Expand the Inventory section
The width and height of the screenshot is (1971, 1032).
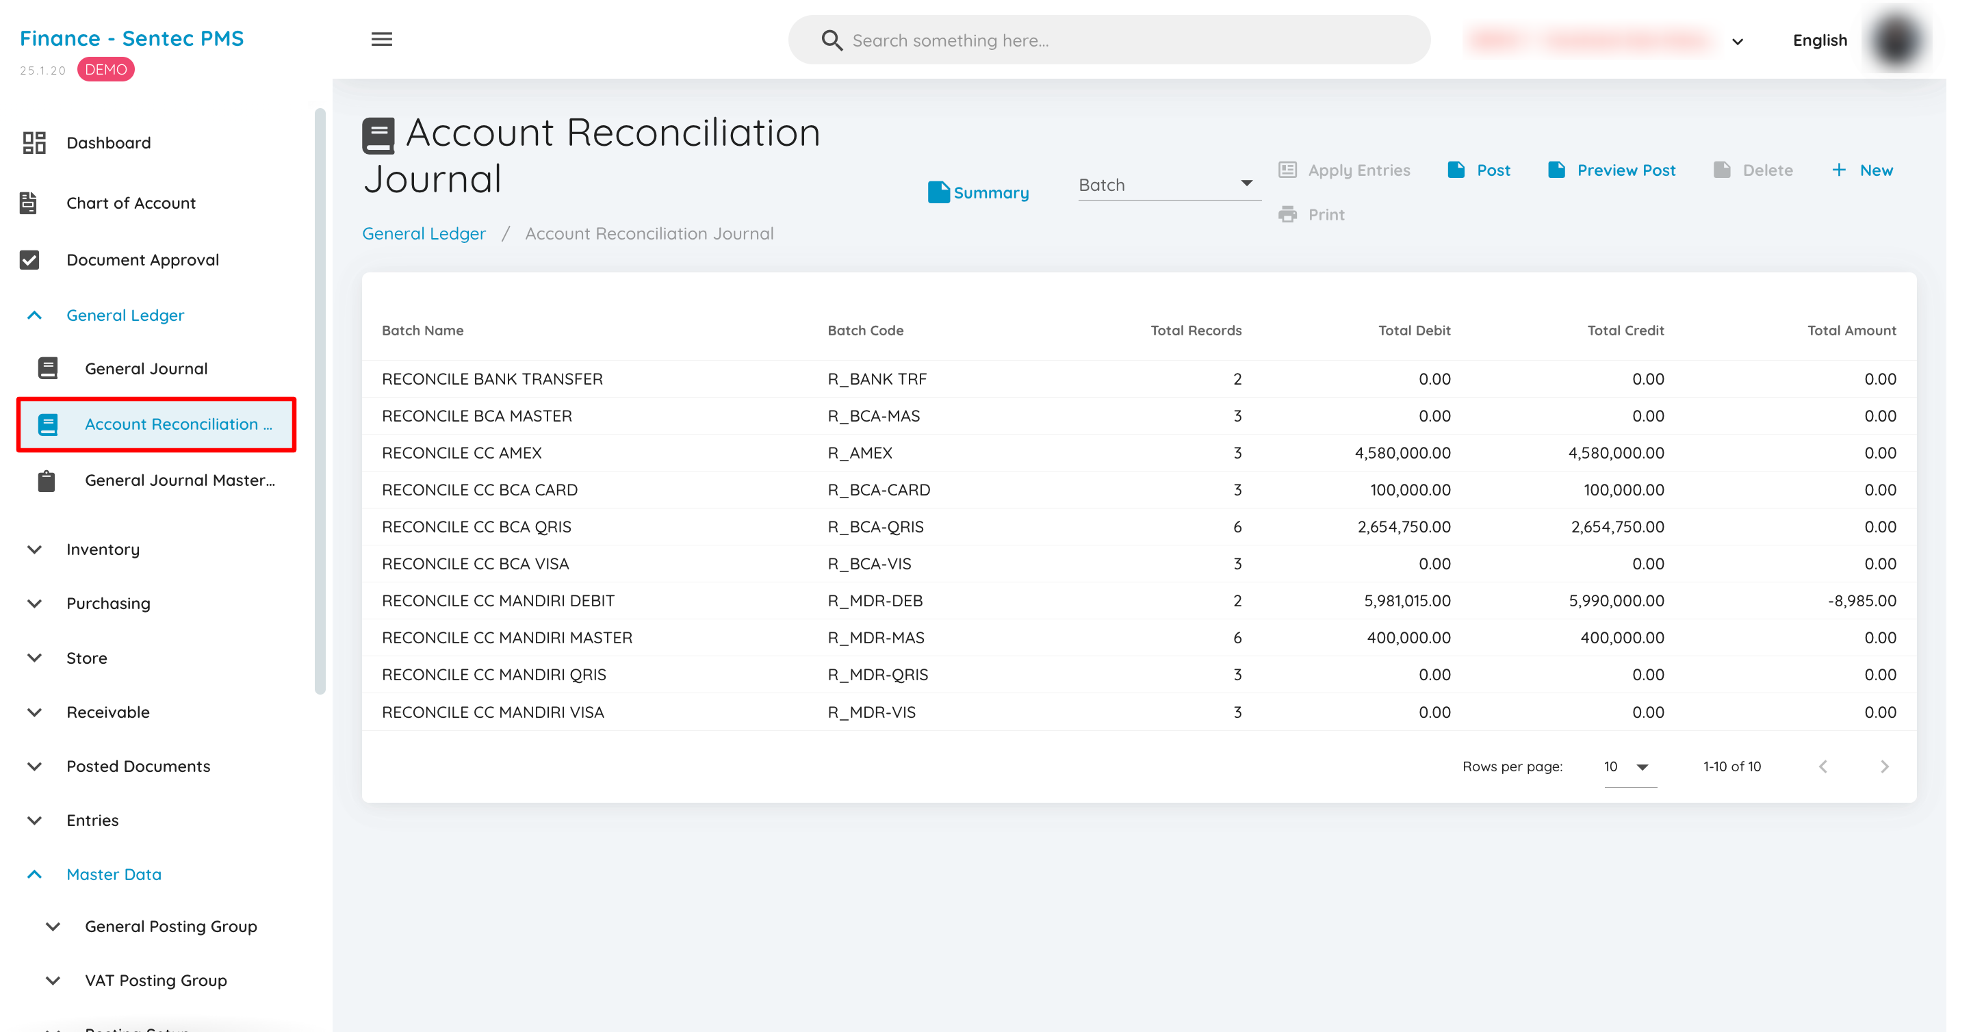34,550
